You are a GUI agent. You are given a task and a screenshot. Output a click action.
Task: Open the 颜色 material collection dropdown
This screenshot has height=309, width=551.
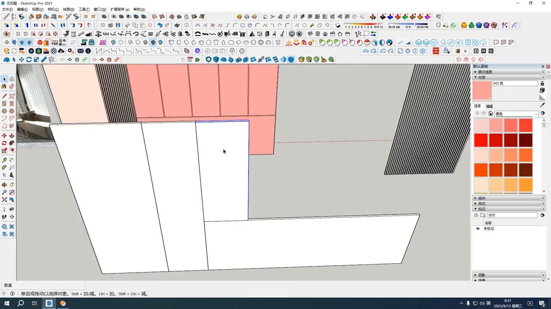517,114
